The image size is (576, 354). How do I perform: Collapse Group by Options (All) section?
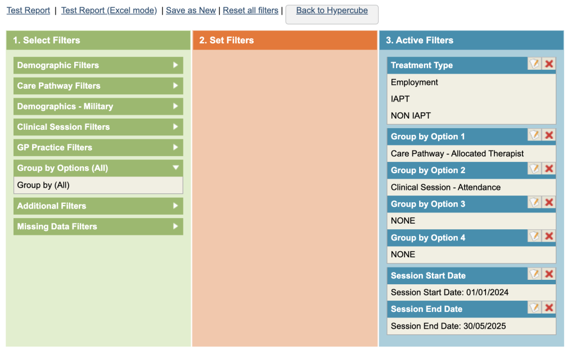(x=98, y=168)
